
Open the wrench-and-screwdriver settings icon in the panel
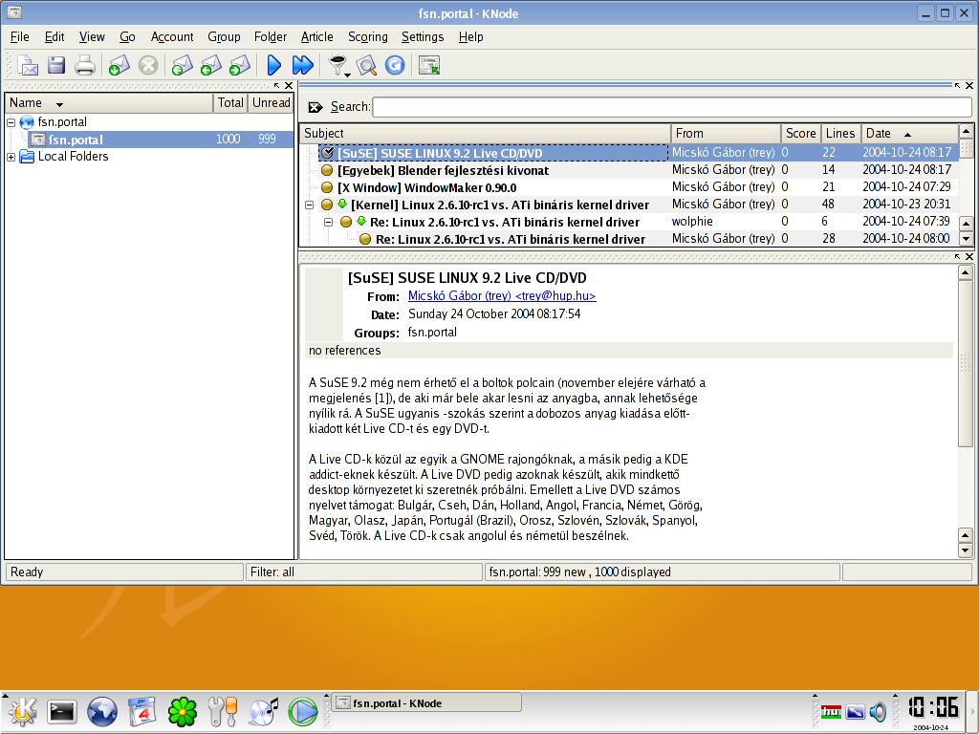pos(223,711)
